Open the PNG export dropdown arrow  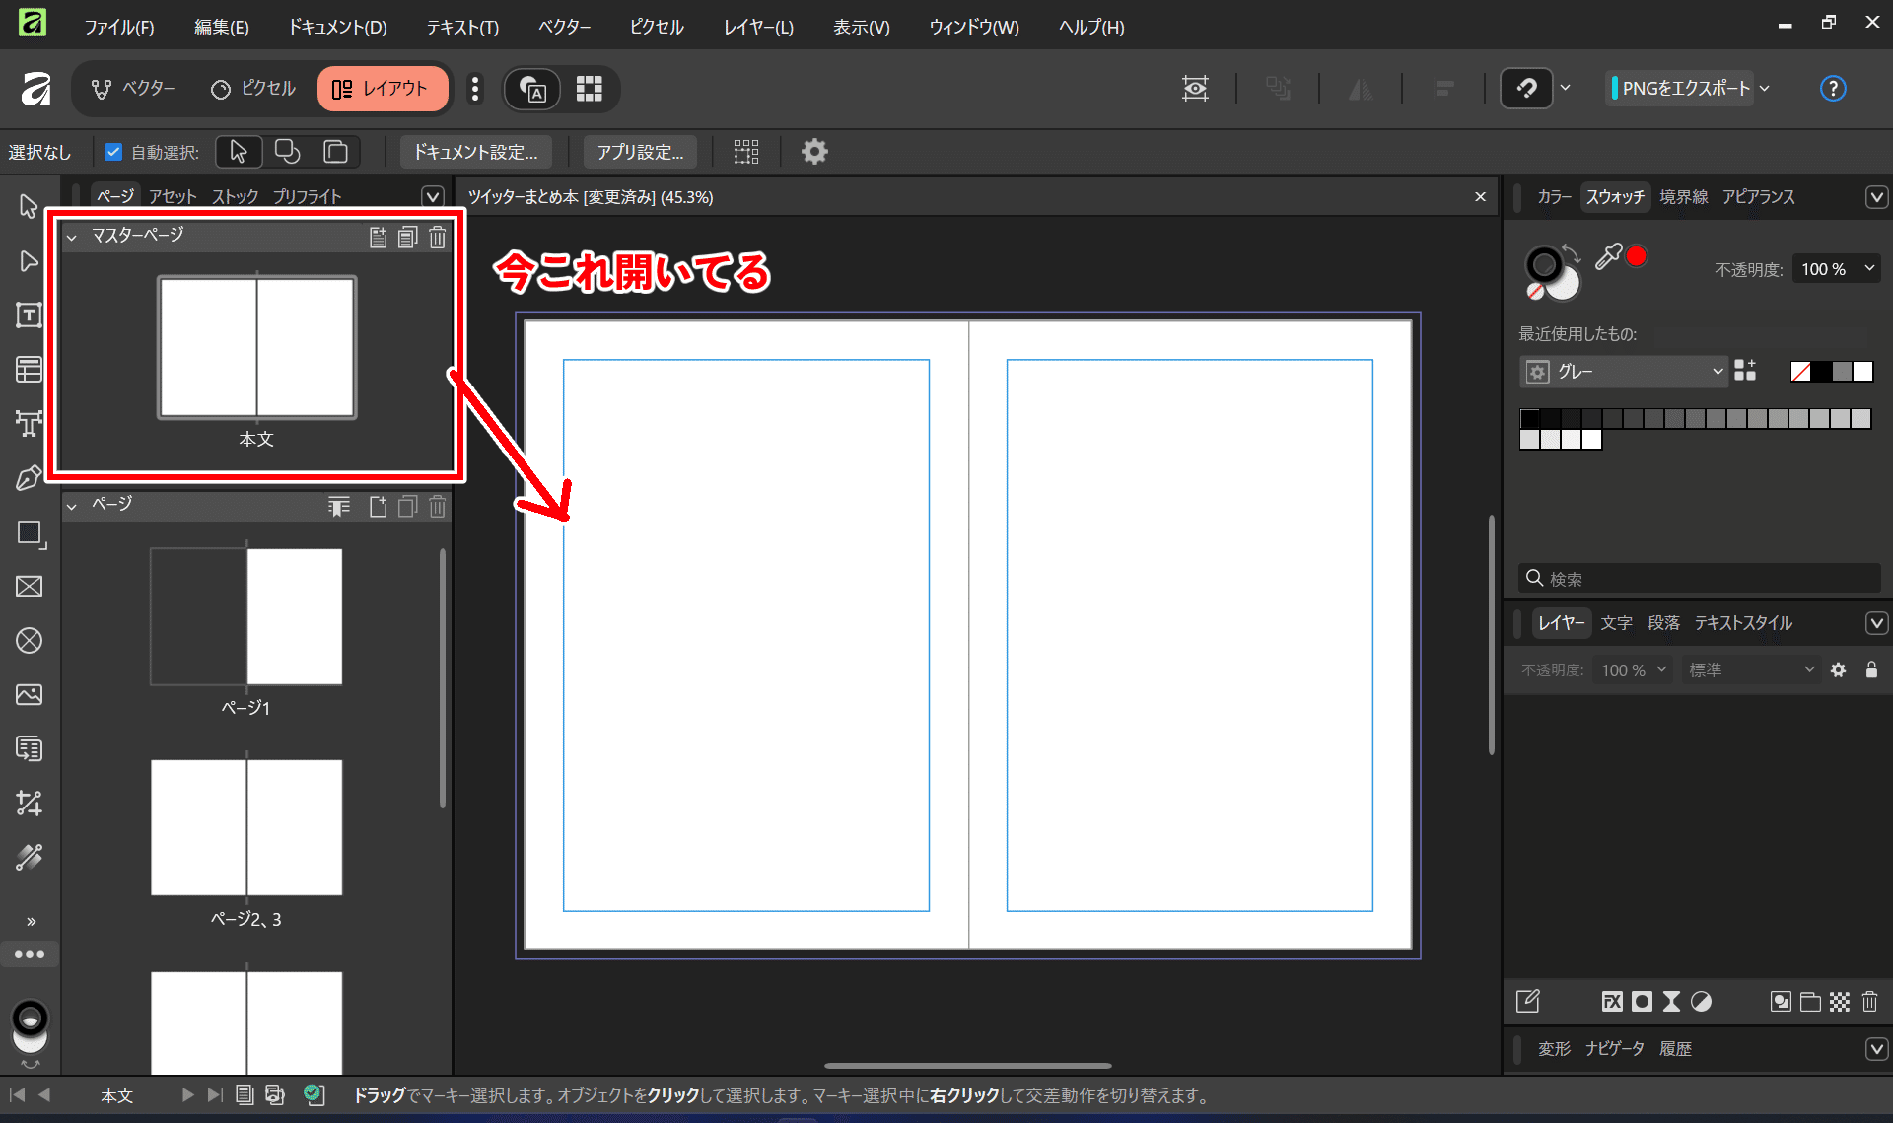(x=1765, y=89)
